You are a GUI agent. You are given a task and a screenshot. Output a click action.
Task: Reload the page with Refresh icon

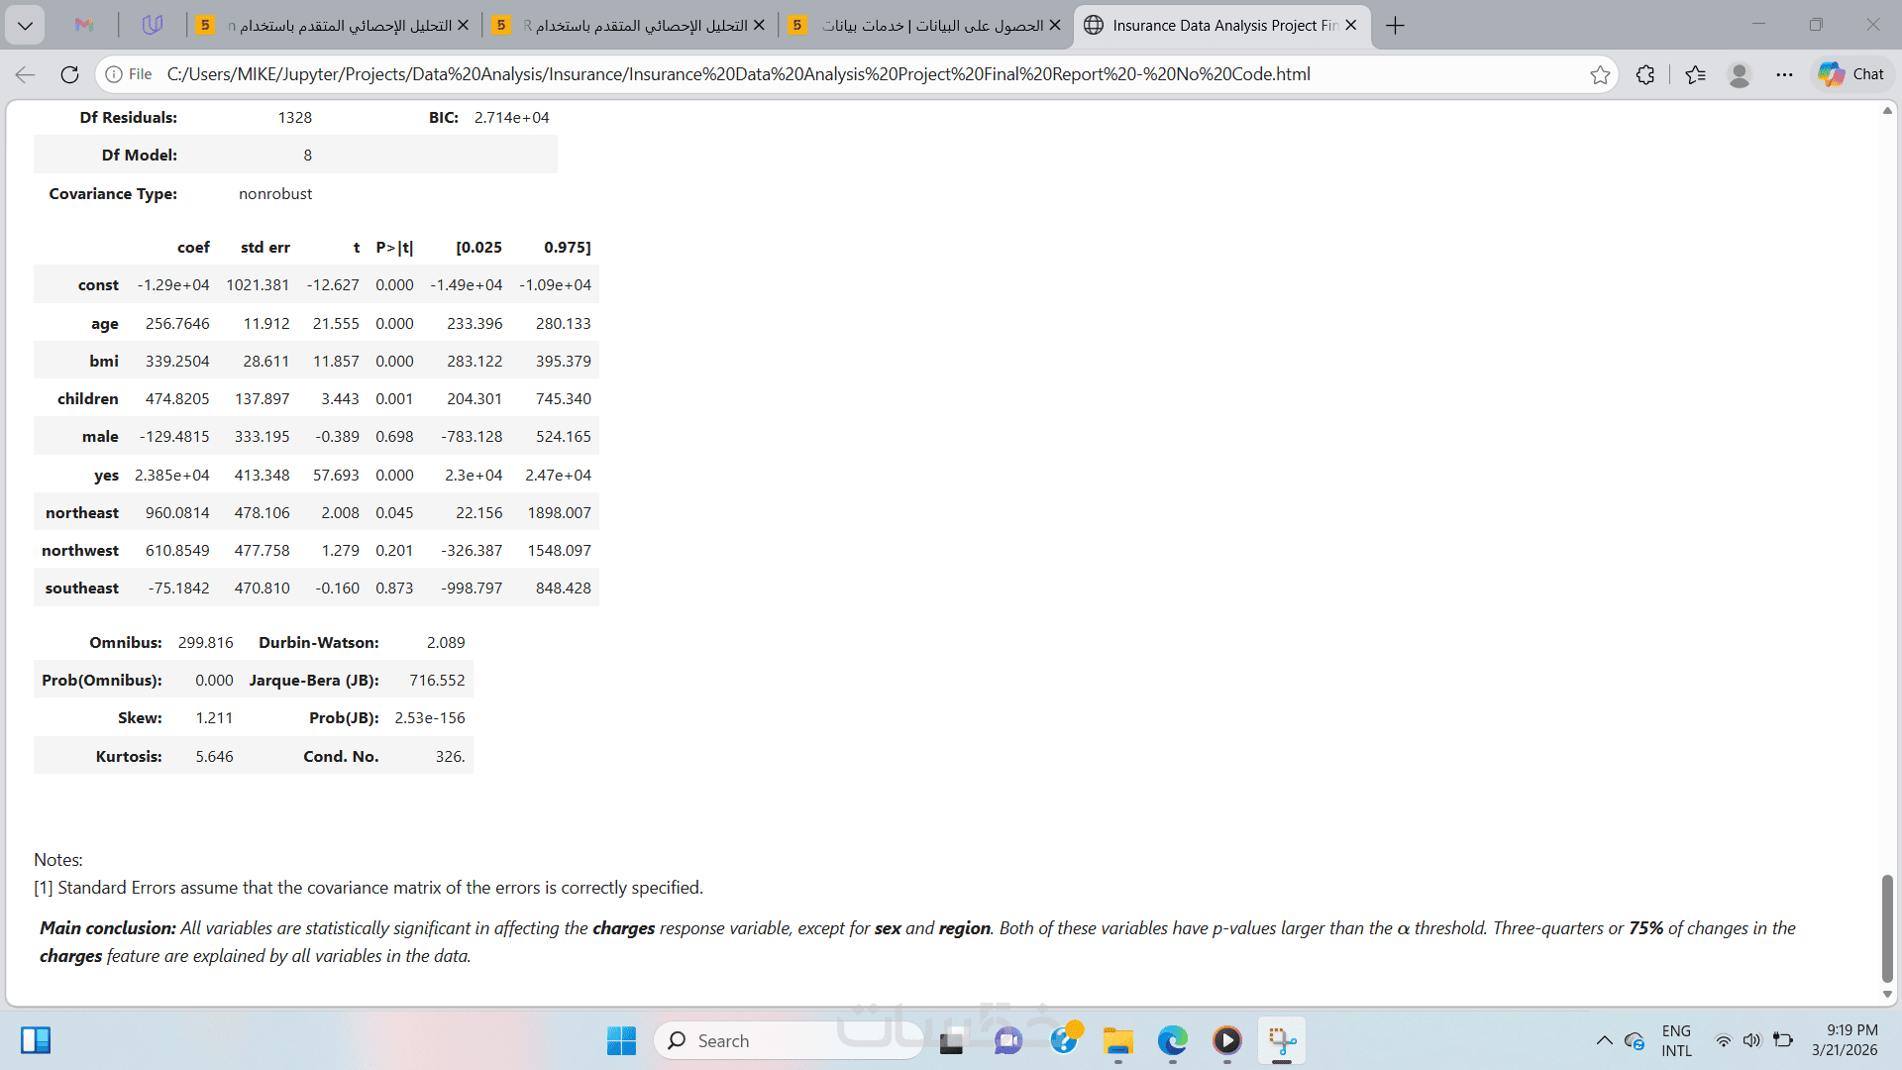point(69,74)
